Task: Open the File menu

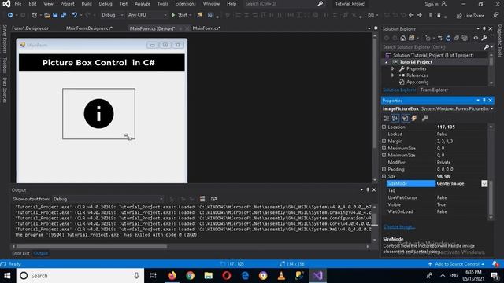Action: coord(18,4)
